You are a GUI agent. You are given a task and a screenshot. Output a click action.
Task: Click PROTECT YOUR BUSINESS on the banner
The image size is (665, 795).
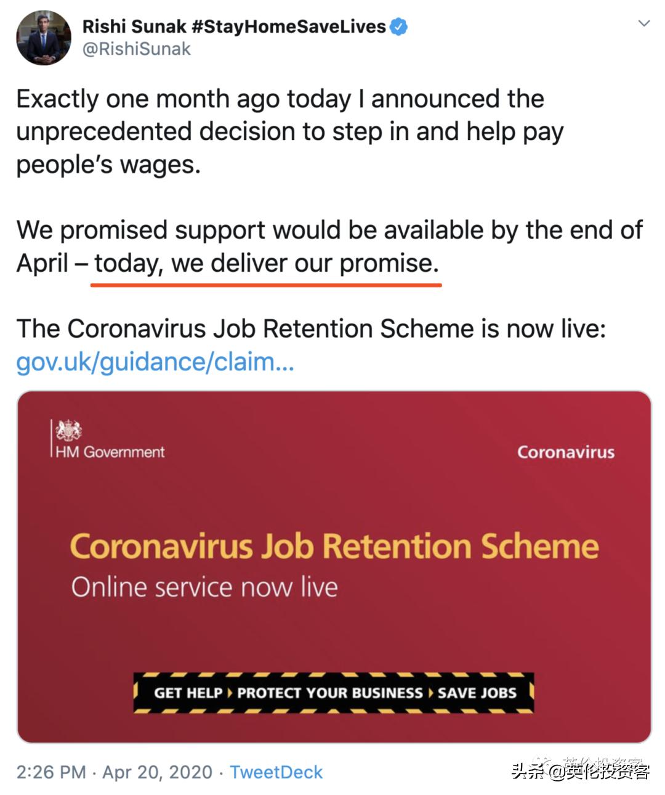pos(330,693)
